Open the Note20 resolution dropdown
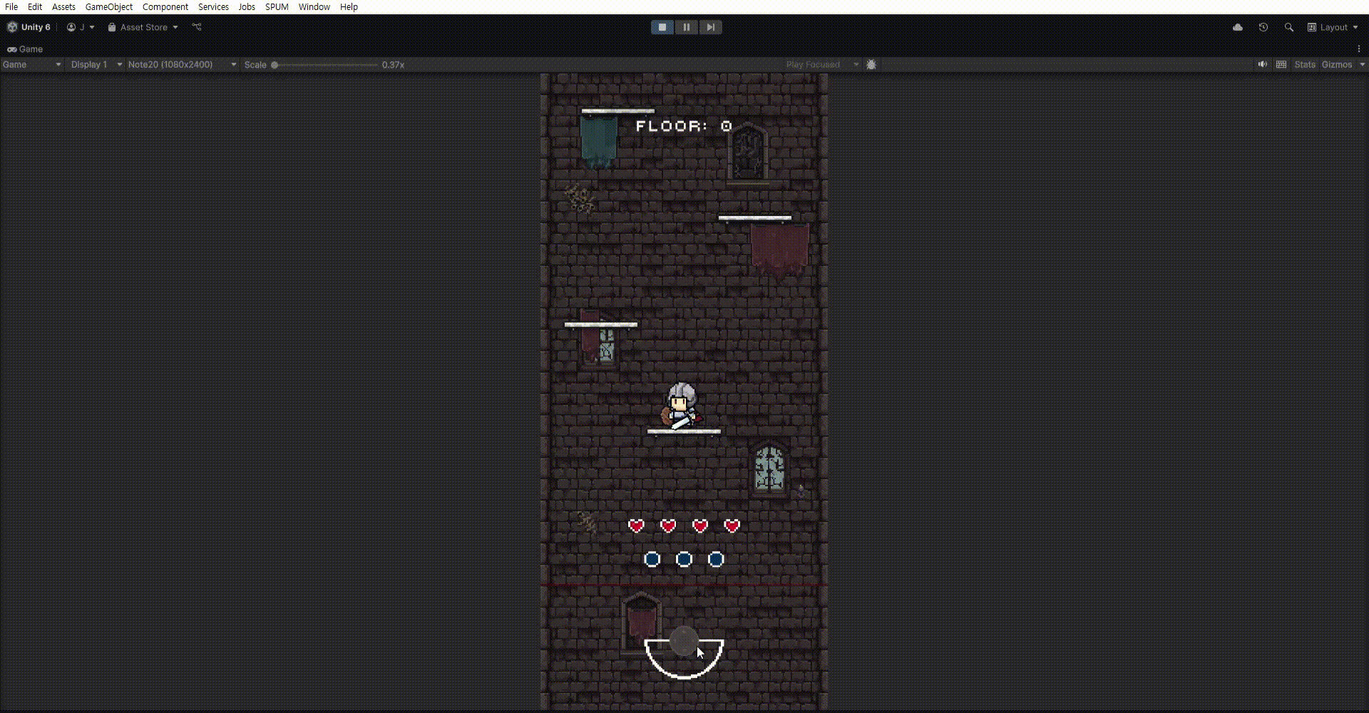 click(182, 64)
